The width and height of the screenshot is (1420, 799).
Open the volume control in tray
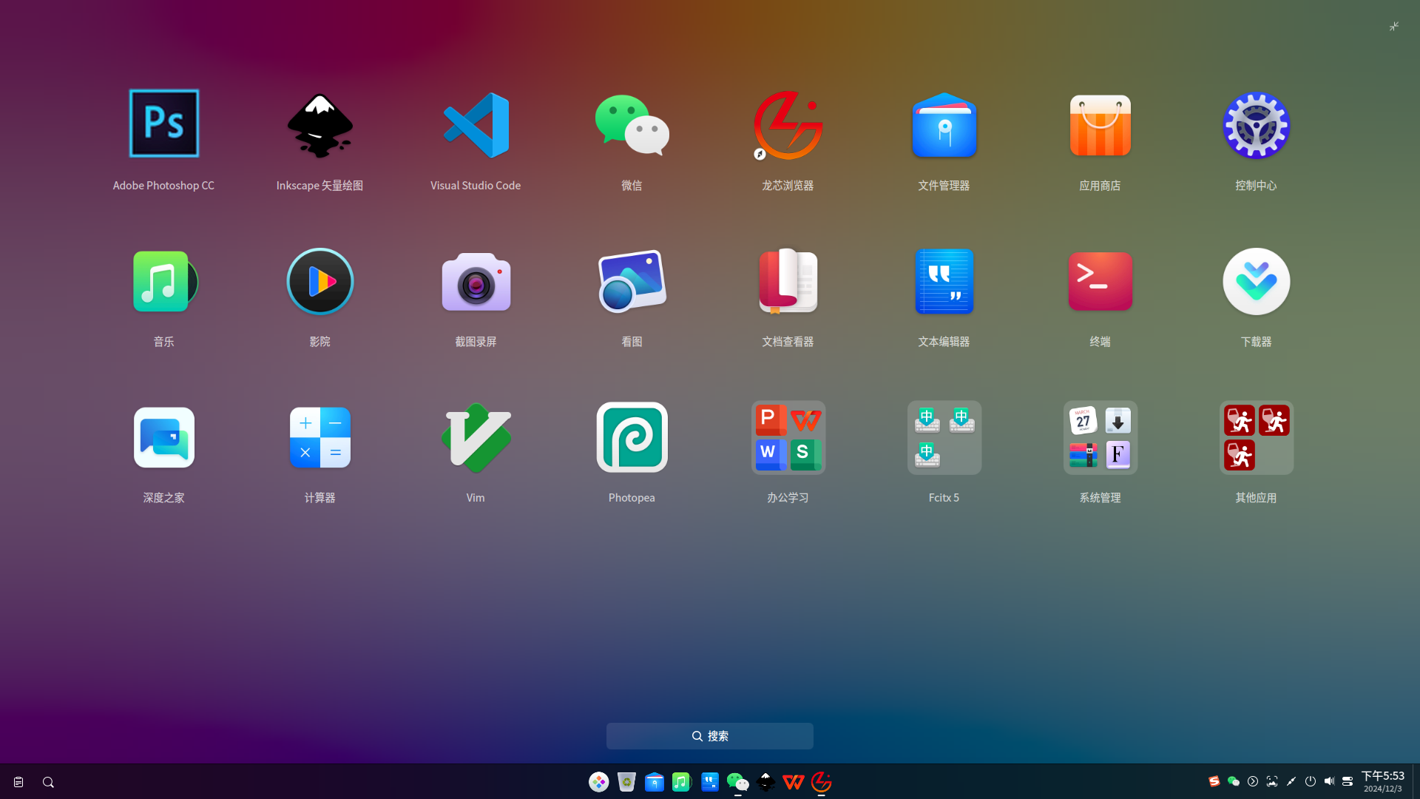pyautogui.click(x=1329, y=781)
